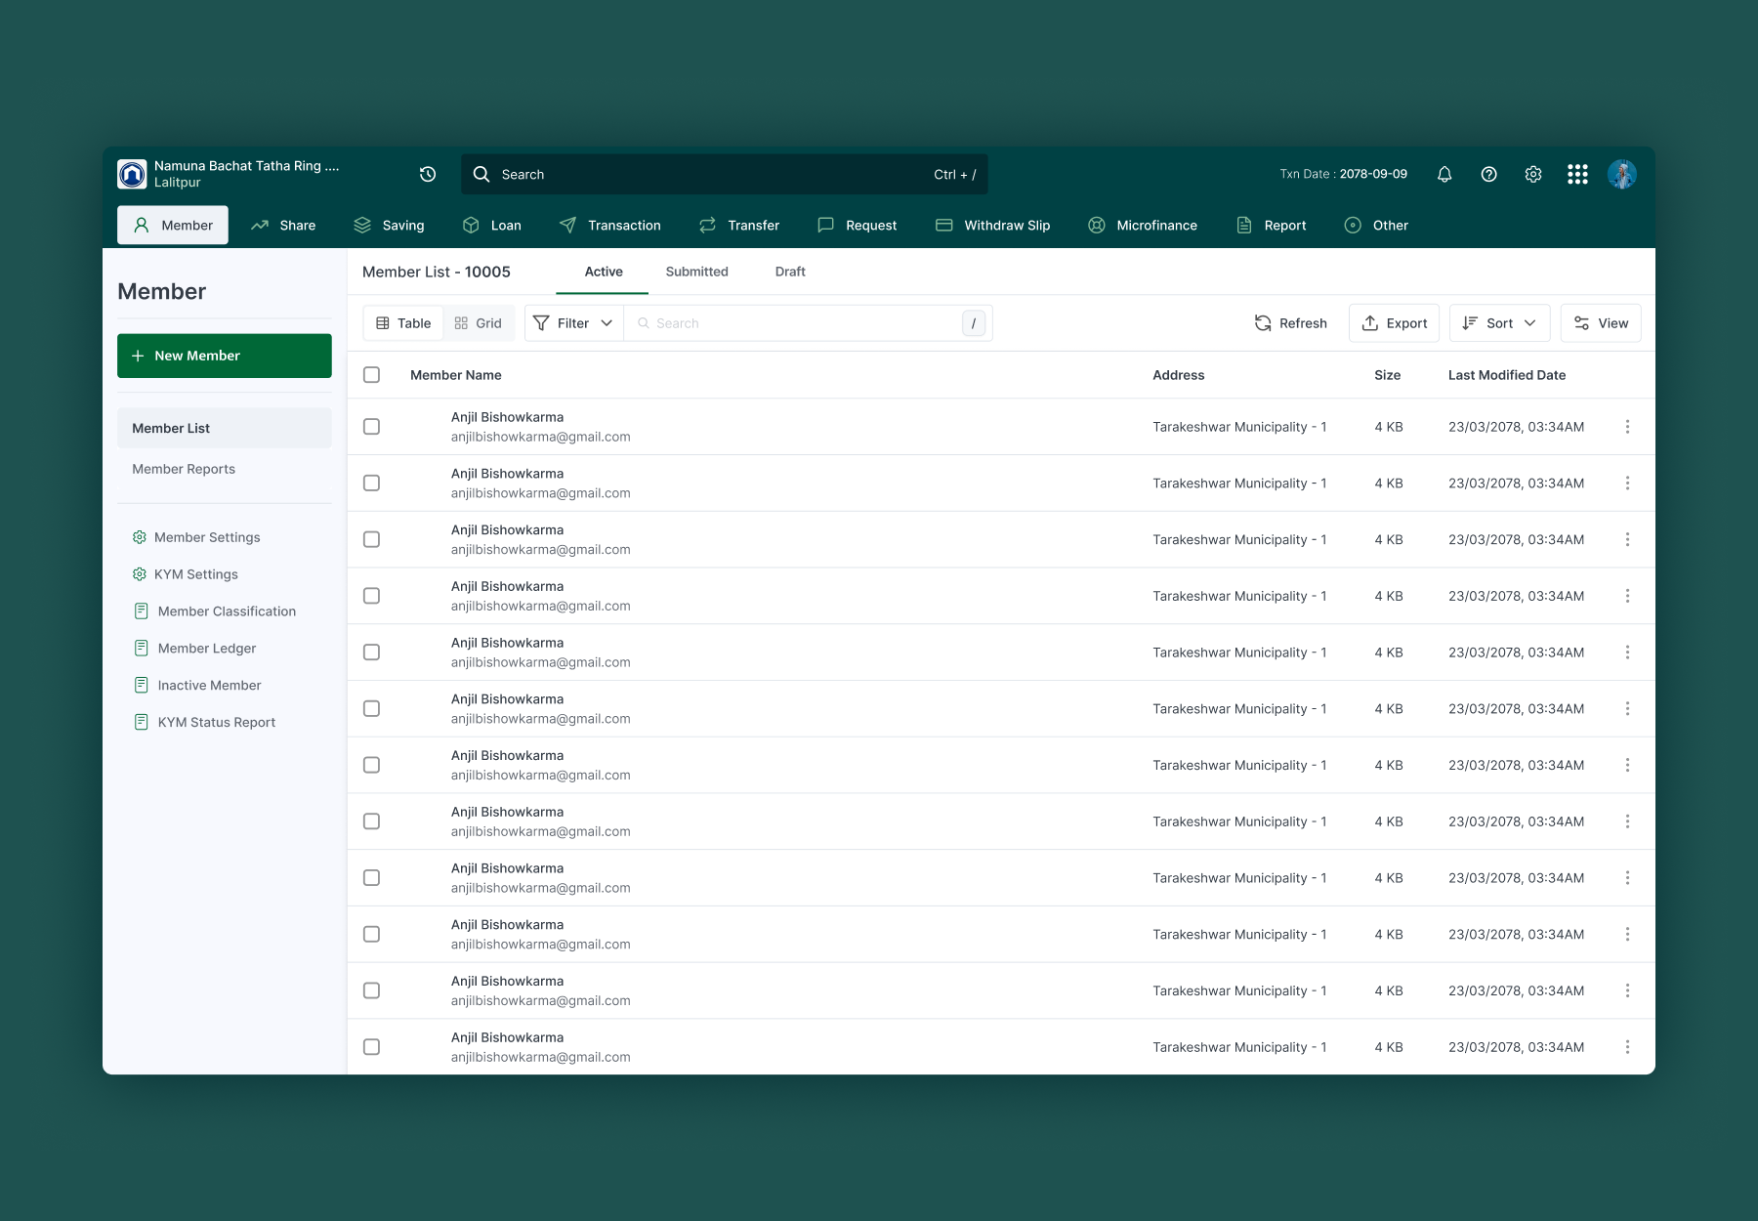Click the New Member button
Screen dimensions: 1758x1221
tap(225, 356)
